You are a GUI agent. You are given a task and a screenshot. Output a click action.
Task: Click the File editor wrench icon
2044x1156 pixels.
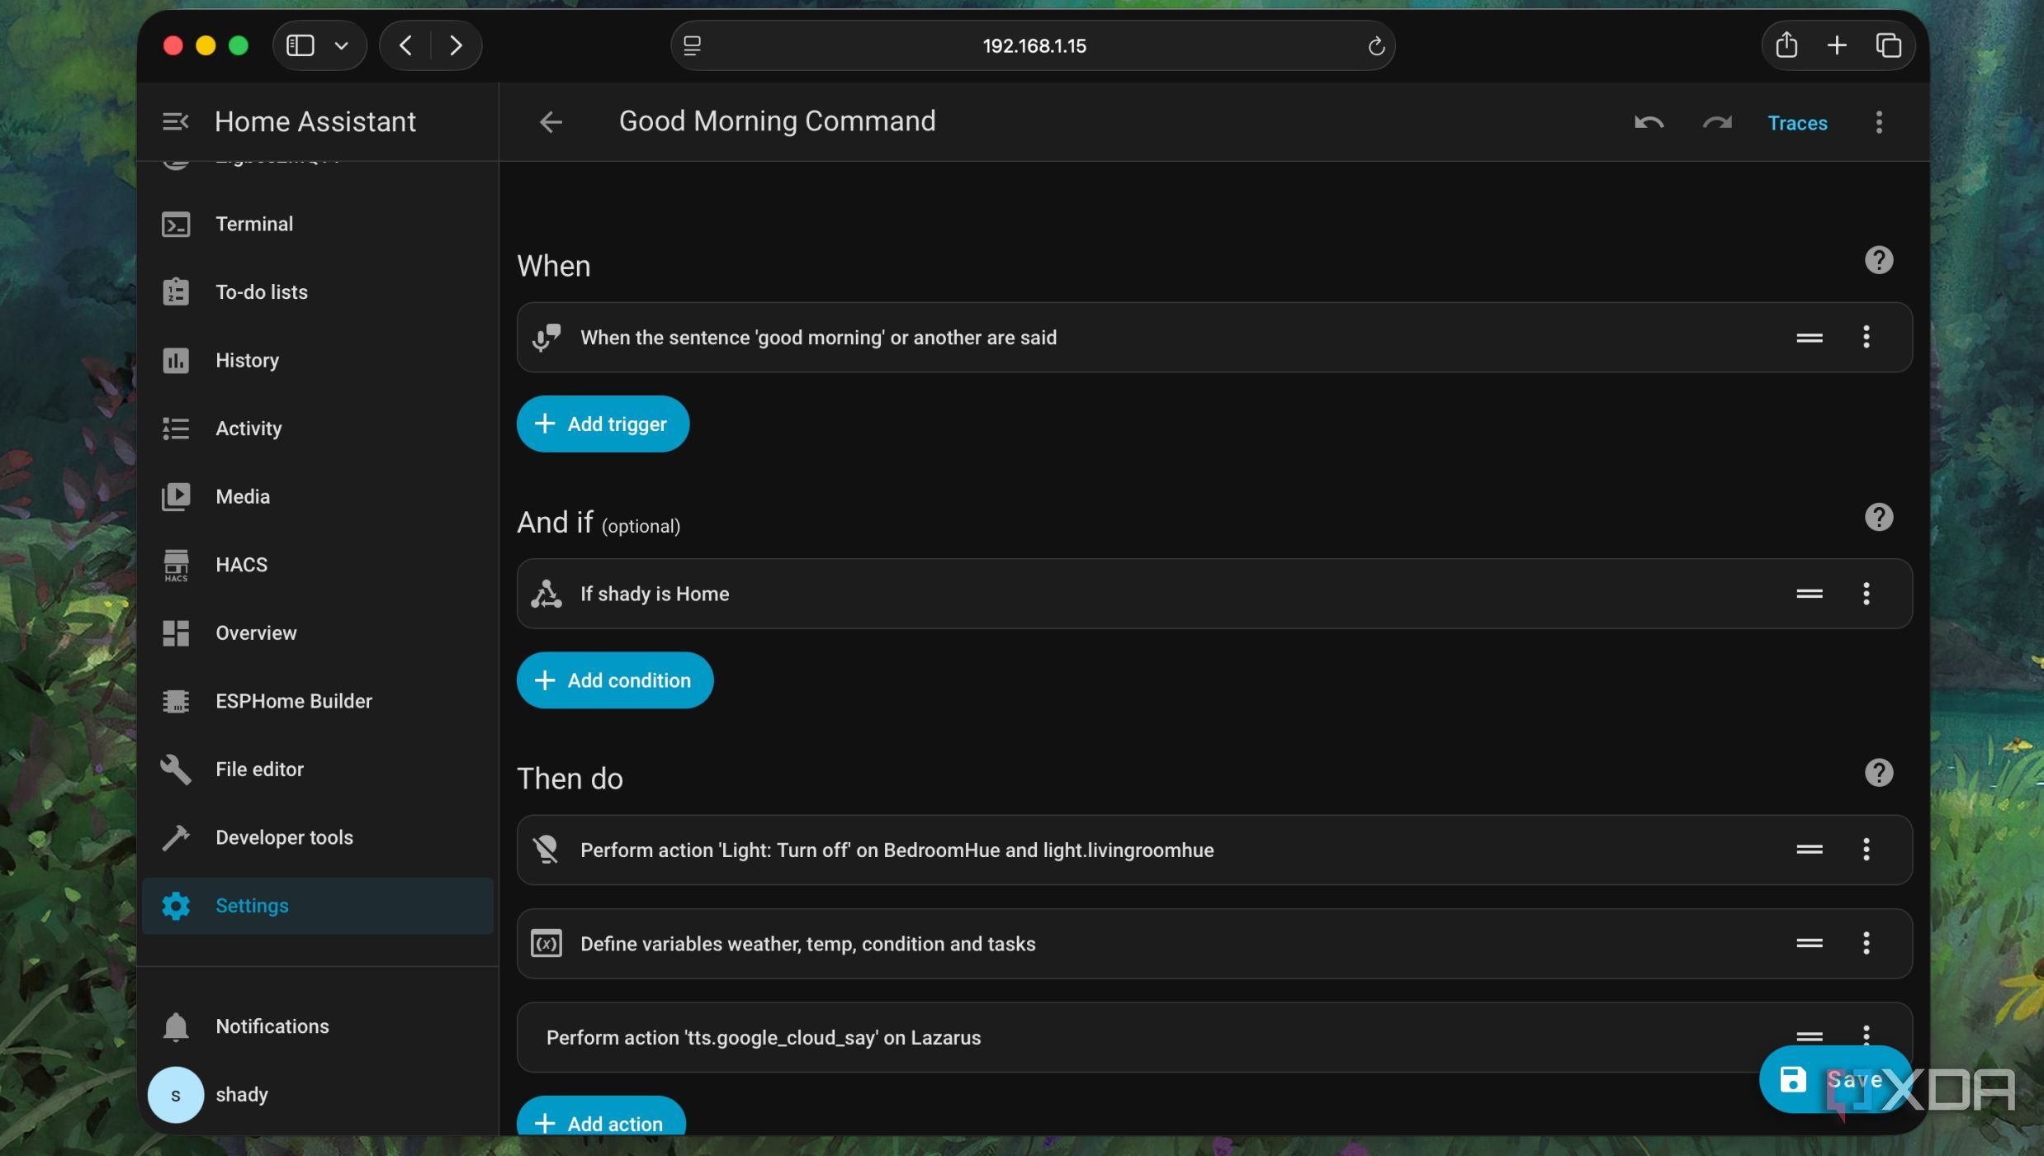(x=176, y=770)
